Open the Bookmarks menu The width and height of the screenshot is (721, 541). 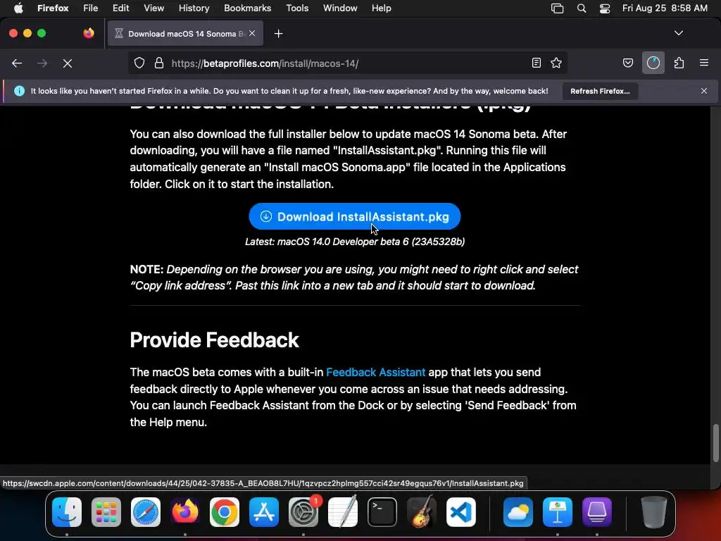coord(247,8)
